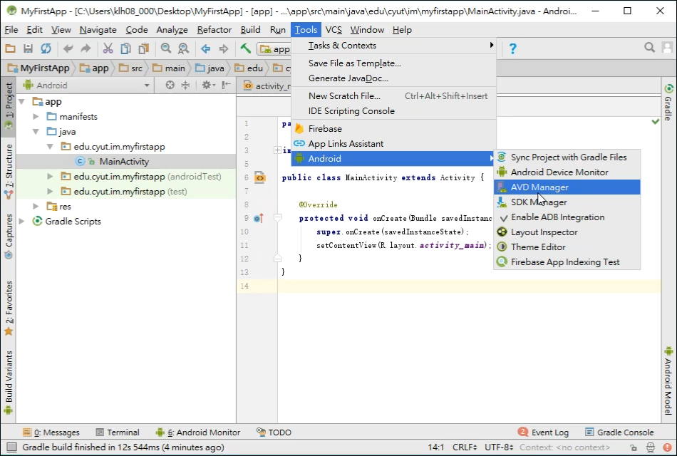This screenshot has width=677, height=456.
Task: Click the read-only lock icon in status bar
Action: point(633,447)
